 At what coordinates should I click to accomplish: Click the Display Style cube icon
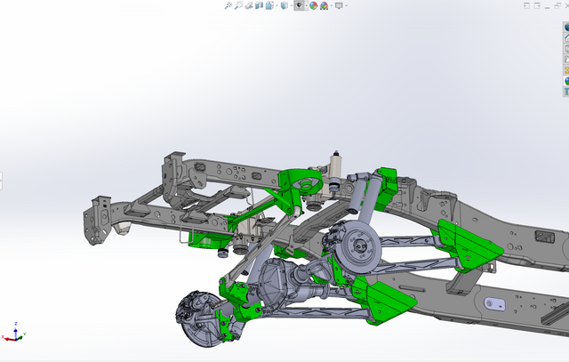(284, 5)
